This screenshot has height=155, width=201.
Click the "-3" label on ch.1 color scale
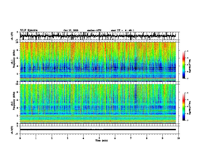pos(187,51)
